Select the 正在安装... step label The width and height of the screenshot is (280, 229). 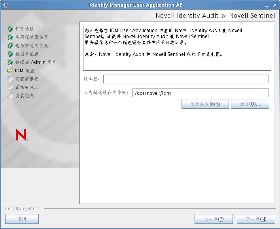(x=27, y=87)
